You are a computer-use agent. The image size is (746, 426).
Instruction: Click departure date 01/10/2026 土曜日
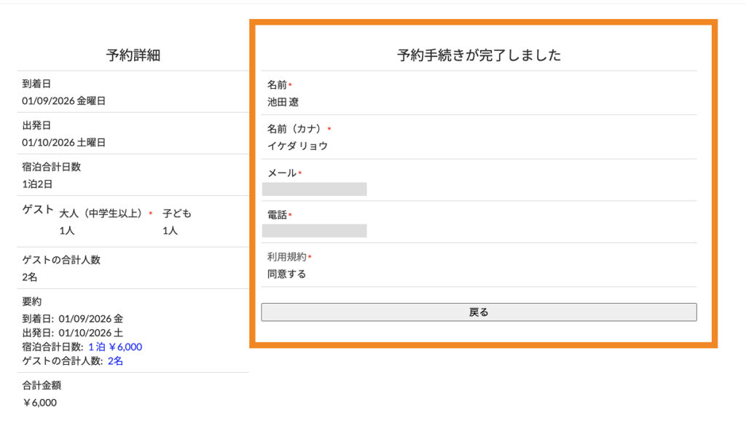coord(63,143)
